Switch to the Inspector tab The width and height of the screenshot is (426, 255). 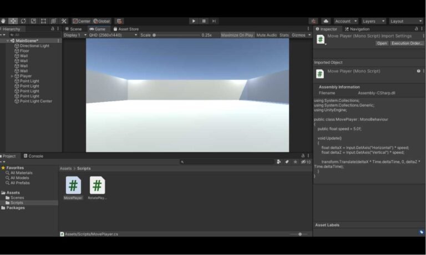326,29
